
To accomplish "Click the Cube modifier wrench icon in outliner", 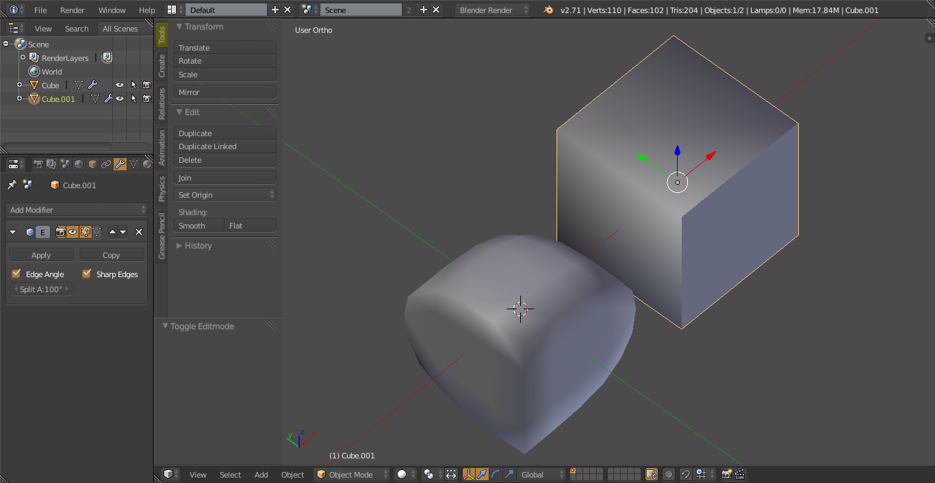I will point(92,86).
